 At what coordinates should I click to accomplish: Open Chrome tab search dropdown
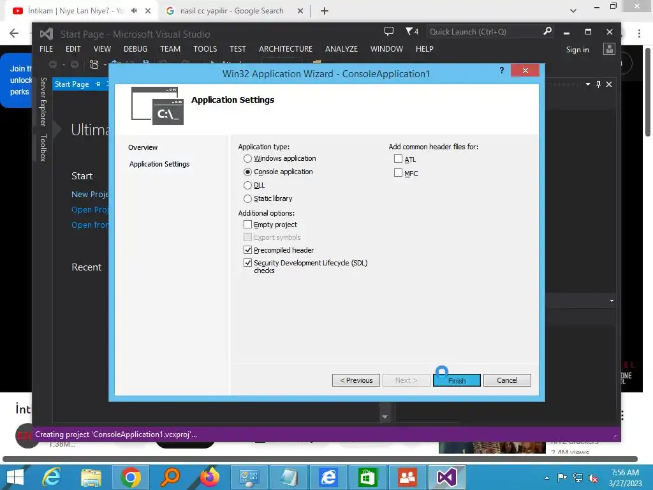[573, 11]
